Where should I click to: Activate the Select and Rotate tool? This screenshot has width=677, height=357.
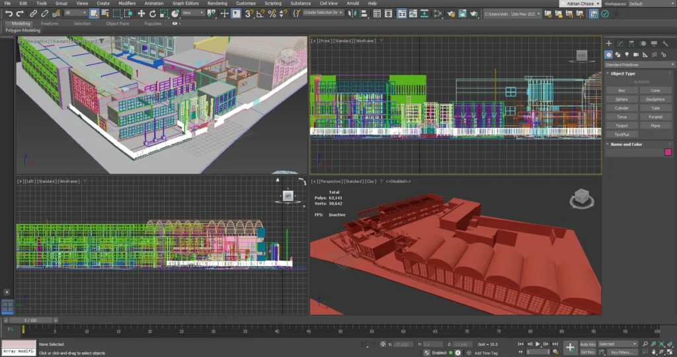click(153, 14)
